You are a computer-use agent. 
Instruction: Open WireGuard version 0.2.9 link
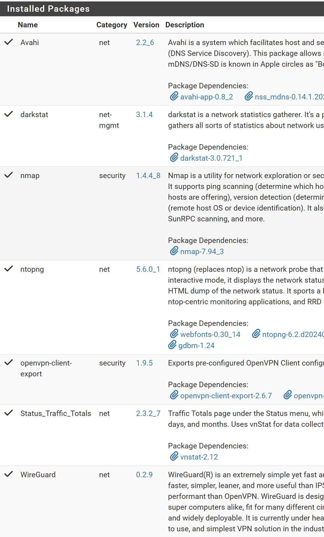144,475
